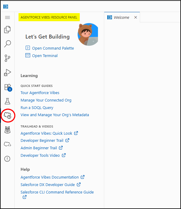This screenshot has width=181, height=209.
Task: Click the Astro mascot avatar image
Action: coord(88,35)
